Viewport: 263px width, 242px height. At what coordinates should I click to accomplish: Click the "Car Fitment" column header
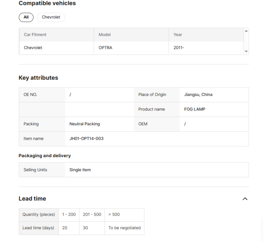tap(35, 35)
